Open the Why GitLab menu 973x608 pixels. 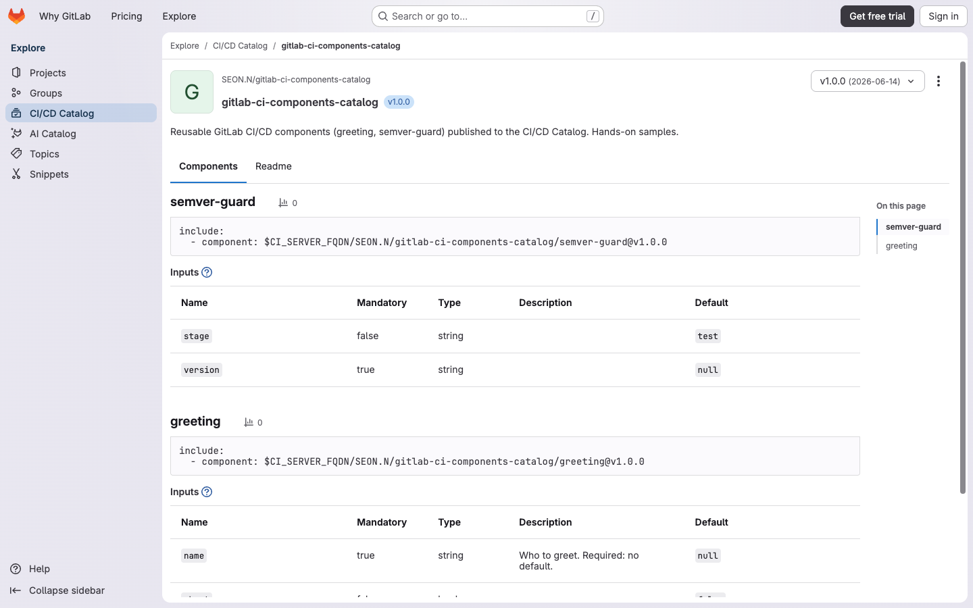point(65,16)
